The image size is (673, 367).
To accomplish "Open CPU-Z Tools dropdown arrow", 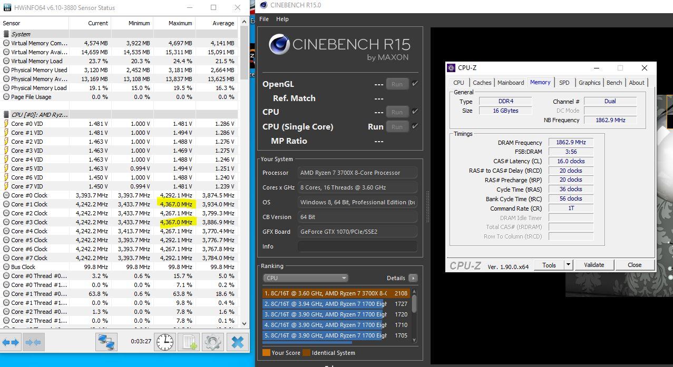I will coord(568,265).
